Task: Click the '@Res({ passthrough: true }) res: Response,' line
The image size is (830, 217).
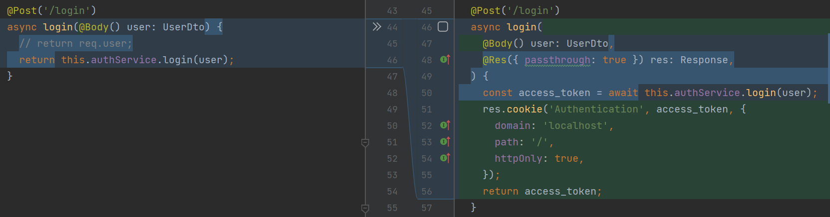Action: tap(608, 60)
